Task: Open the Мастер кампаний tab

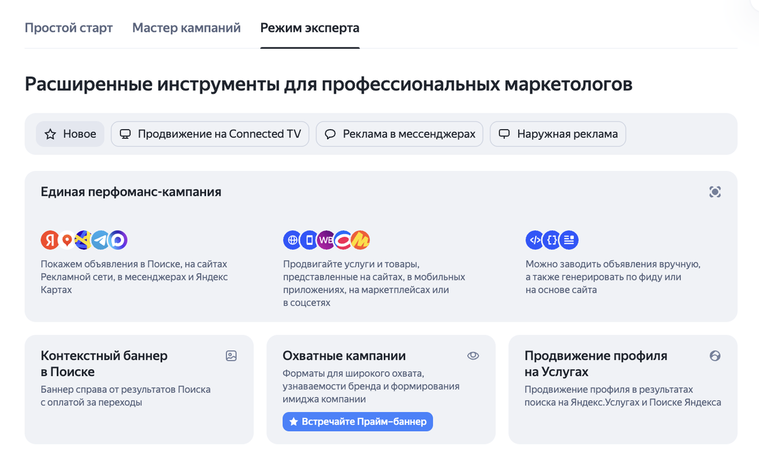Action: [x=187, y=28]
